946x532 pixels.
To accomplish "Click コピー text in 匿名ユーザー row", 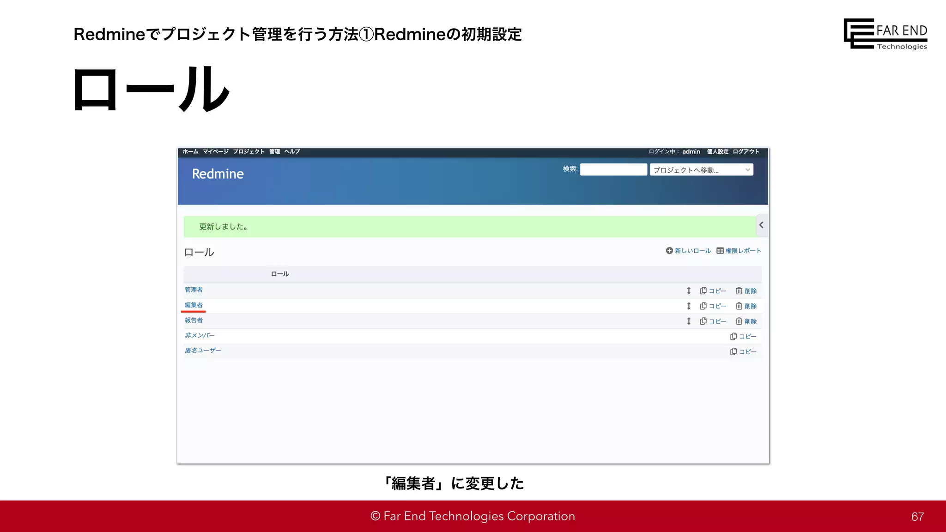I will pyautogui.click(x=748, y=352).
